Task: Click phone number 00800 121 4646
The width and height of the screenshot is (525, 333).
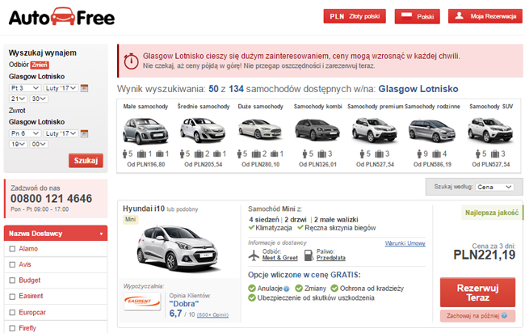Action: (51, 199)
